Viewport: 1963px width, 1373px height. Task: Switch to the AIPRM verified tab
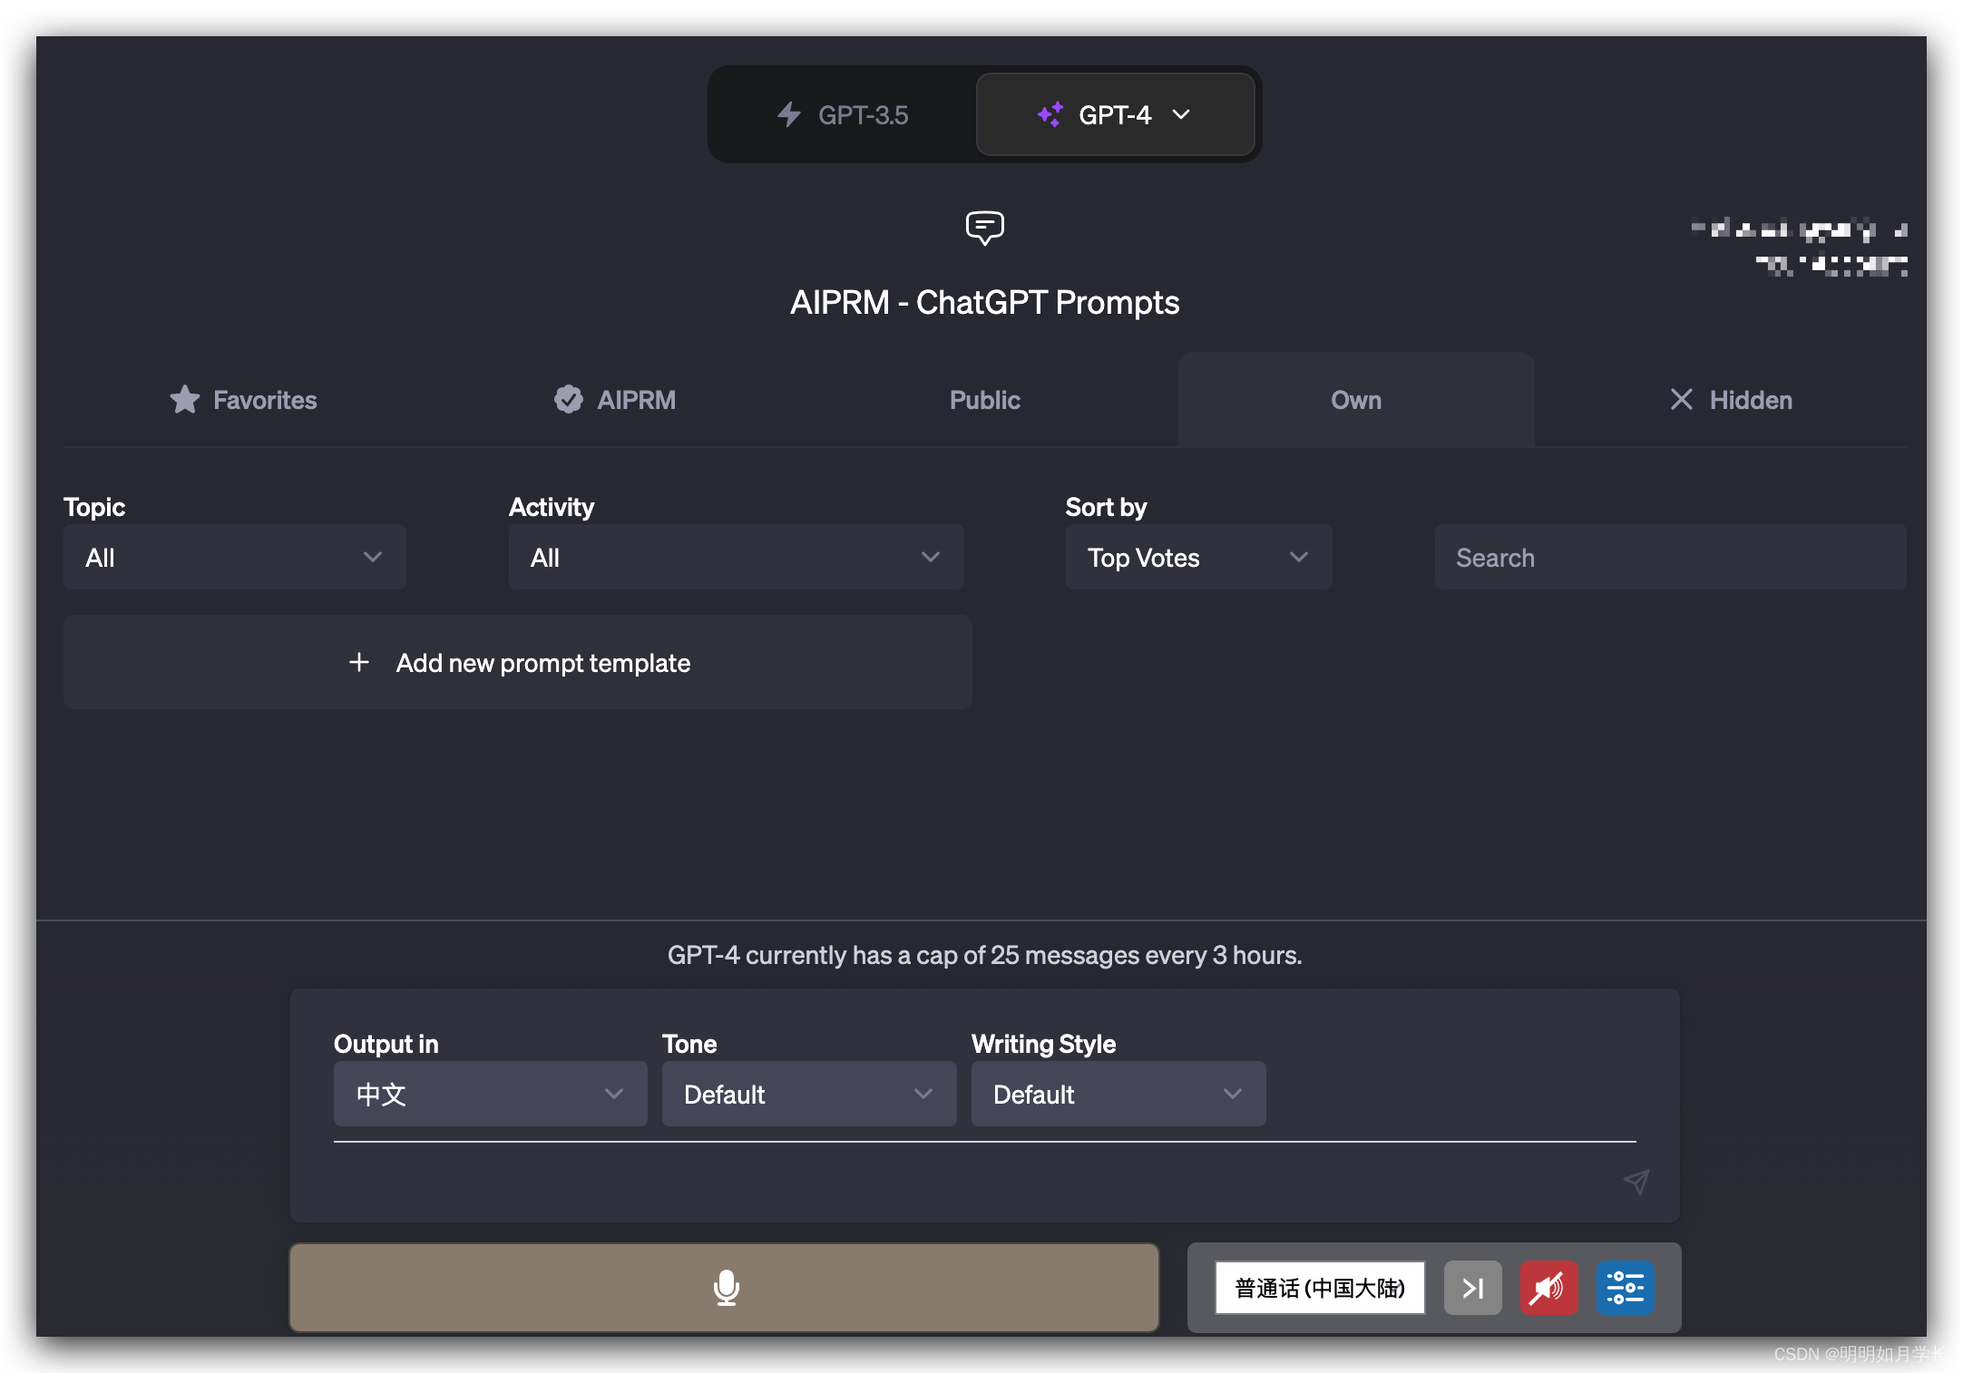tap(615, 400)
